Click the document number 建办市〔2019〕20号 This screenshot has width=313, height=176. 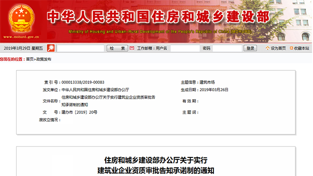coord(79,112)
